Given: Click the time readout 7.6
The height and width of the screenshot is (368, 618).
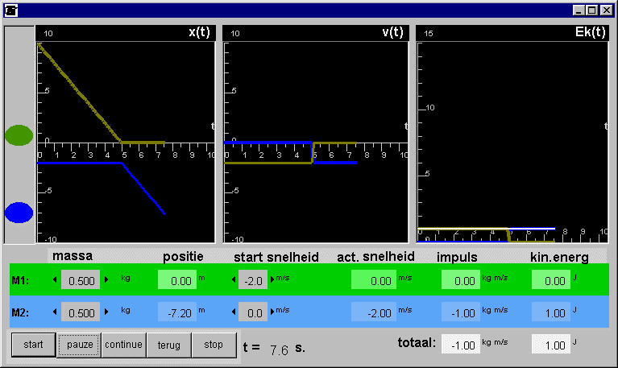Looking at the screenshot, I should tap(279, 349).
